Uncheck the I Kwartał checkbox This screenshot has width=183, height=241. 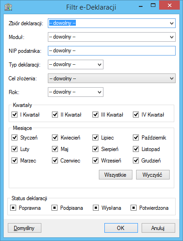[14, 114]
